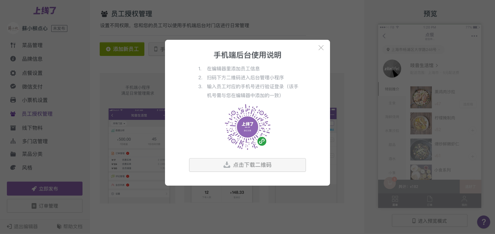Click the hierarchy icon beside 多门店管理

pos(13,141)
